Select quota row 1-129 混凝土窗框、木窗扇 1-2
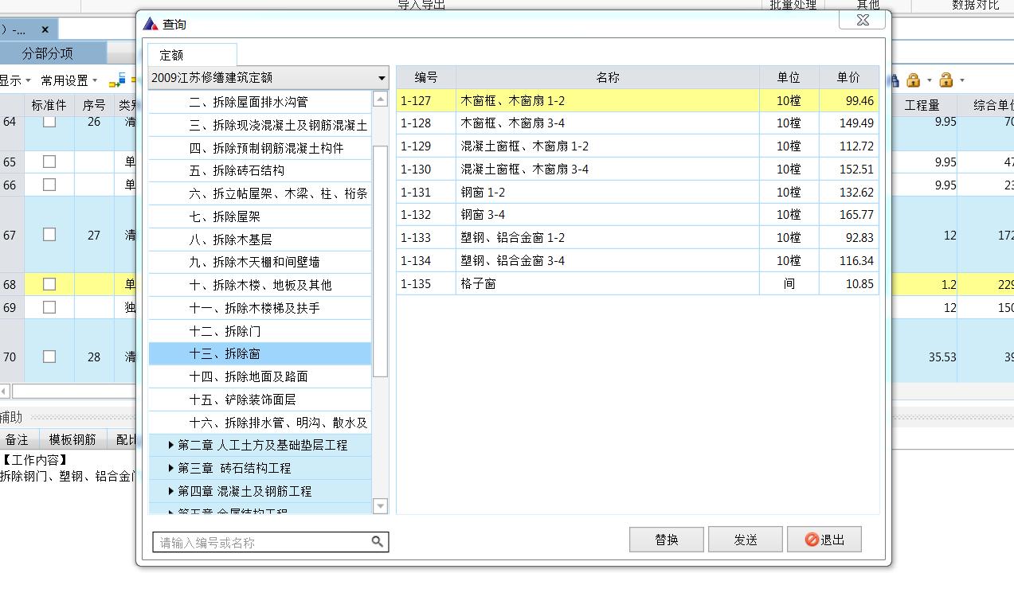The height and width of the screenshot is (612, 1014). [637, 146]
